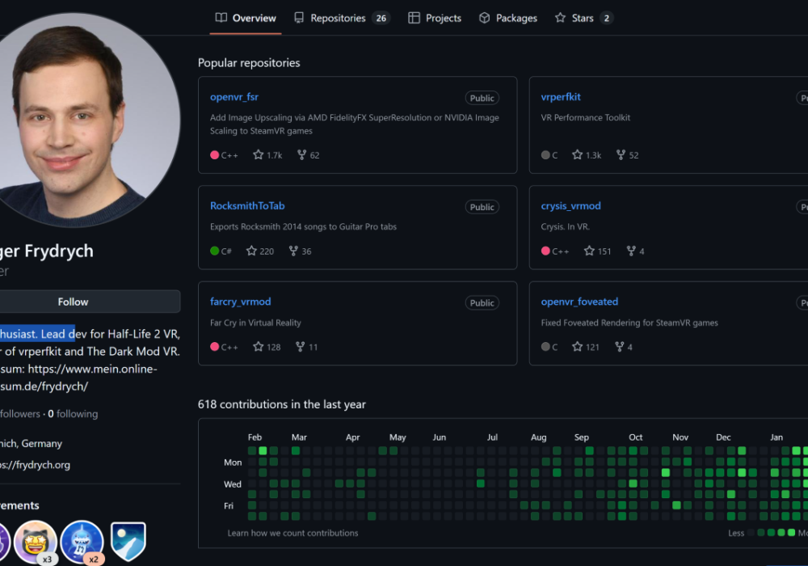This screenshot has width=808, height=566.
Task: Click the 26 count on Repositories tab
Action: click(381, 18)
